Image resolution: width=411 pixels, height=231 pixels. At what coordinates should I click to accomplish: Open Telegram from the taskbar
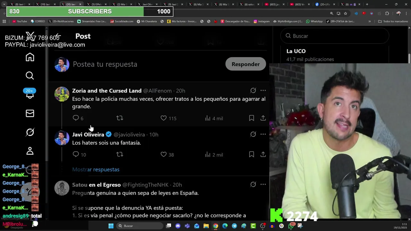coord(234,226)
